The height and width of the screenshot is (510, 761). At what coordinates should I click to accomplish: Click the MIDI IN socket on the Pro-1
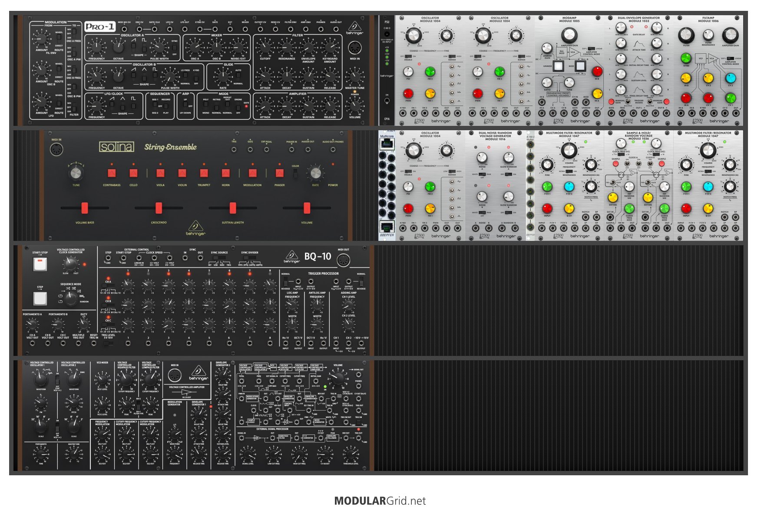click(x=354, y=47)
